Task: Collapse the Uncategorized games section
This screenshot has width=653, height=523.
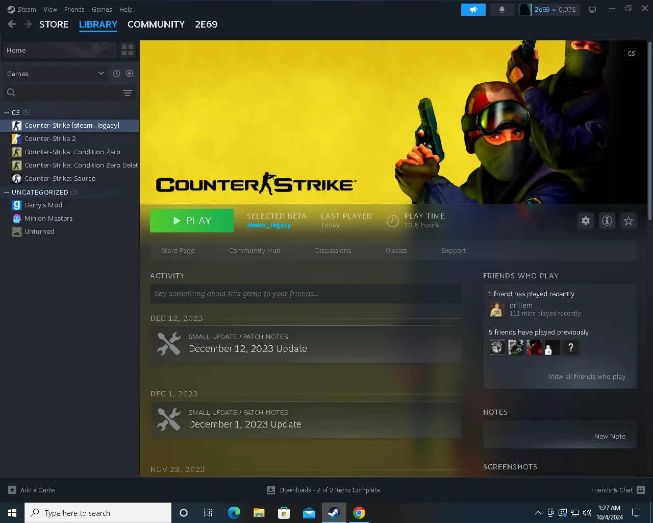Action: (7, 192)
